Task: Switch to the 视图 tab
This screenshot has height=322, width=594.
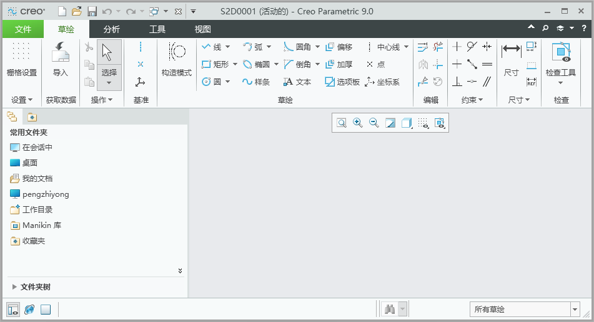Action: (x=202, y=29)
